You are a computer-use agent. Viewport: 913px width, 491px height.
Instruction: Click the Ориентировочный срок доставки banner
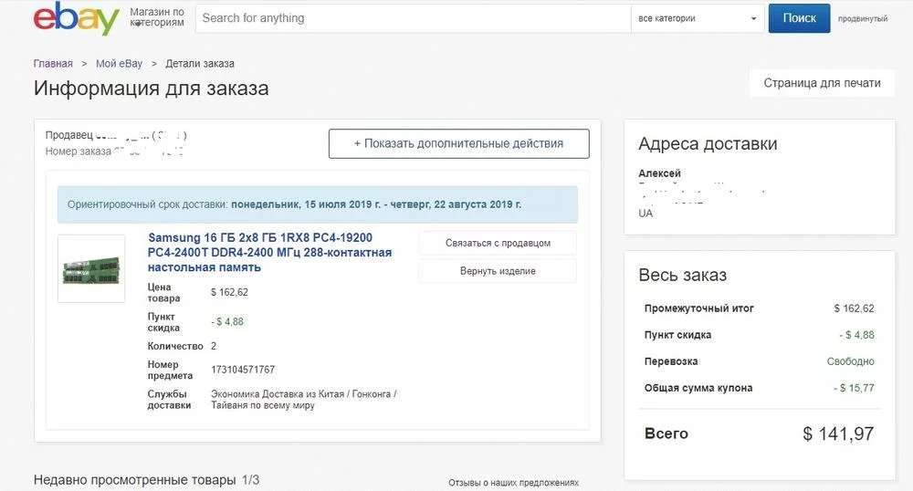point(317,204)
